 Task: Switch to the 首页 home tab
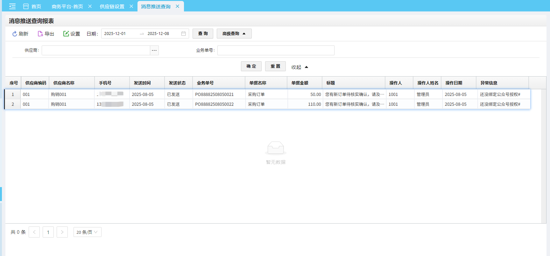pos(32,6)
